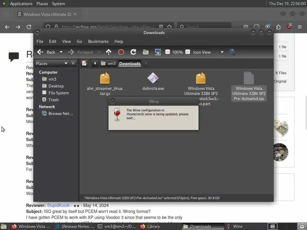Open the View menu
Viewport: 307px width, 230px height.
click(x=67, y=41)
